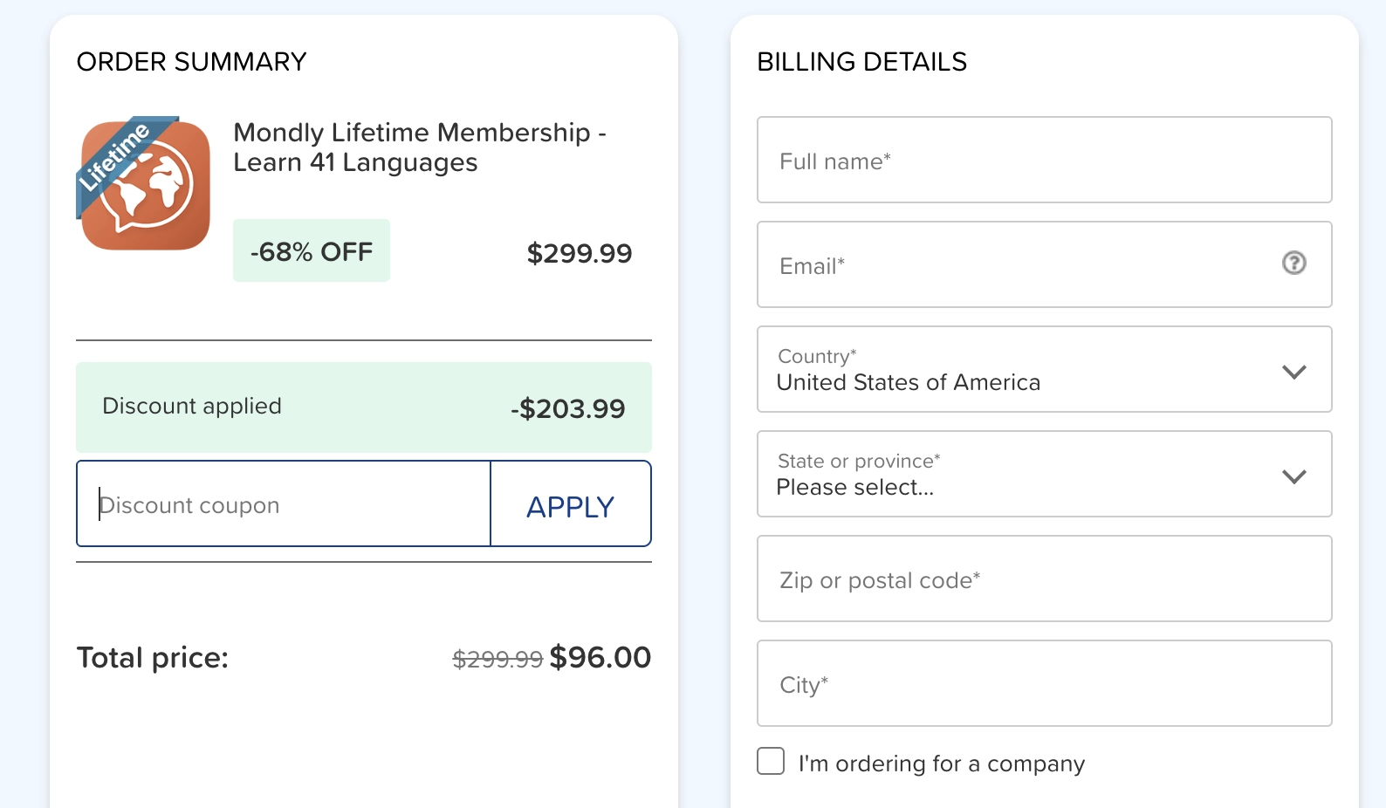Click the City input field
Image resolution: width=1386 pixels, height=808 pixels.
pyautogui.click(x=1044, y=683)
